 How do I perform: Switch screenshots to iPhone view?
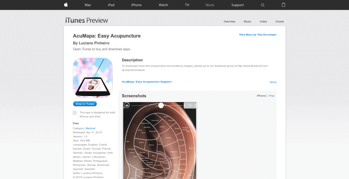261,96
